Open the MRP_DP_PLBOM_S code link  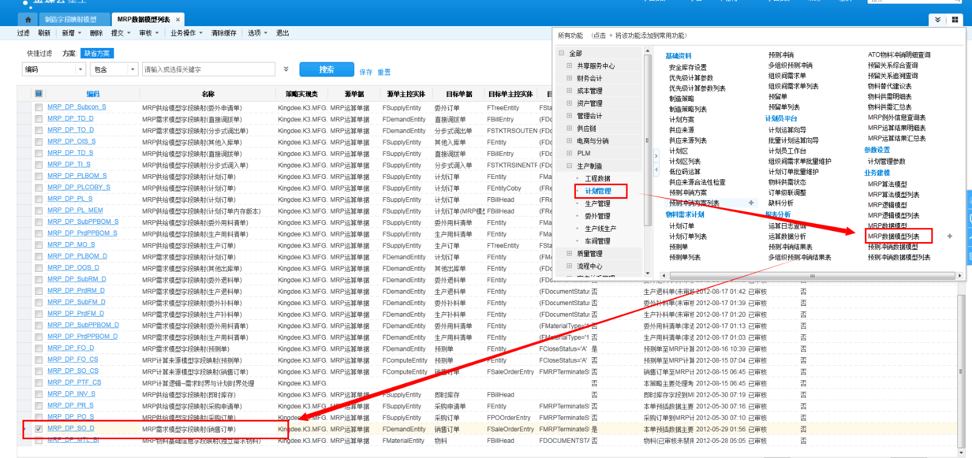click(x=77, y=176)
